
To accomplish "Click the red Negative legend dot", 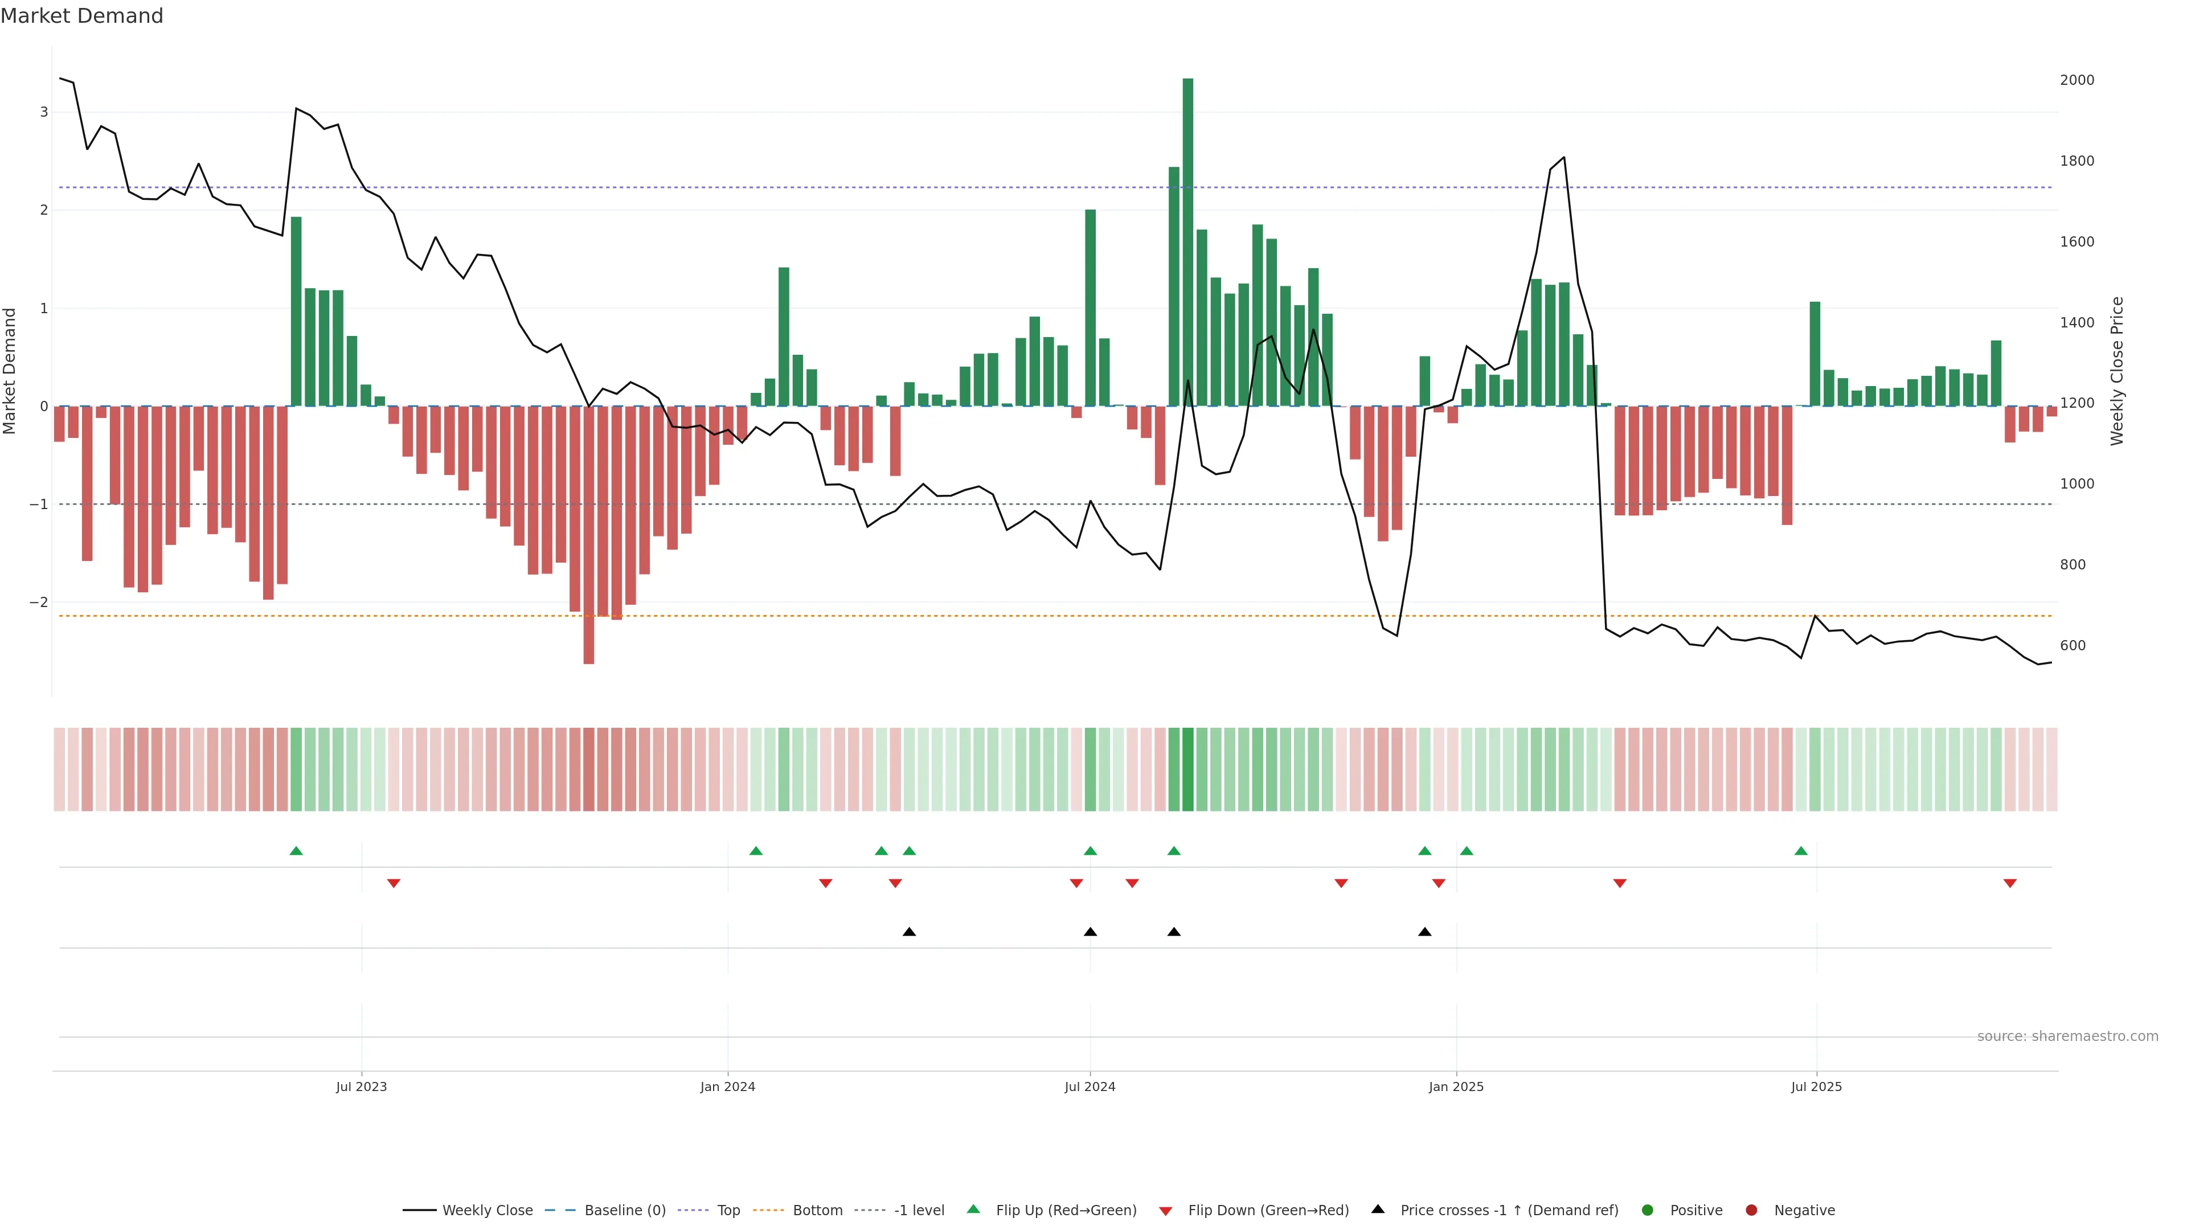I will 1751,1209.
